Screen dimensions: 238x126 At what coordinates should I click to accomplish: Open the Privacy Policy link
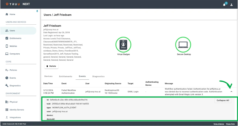pos(230,124)
